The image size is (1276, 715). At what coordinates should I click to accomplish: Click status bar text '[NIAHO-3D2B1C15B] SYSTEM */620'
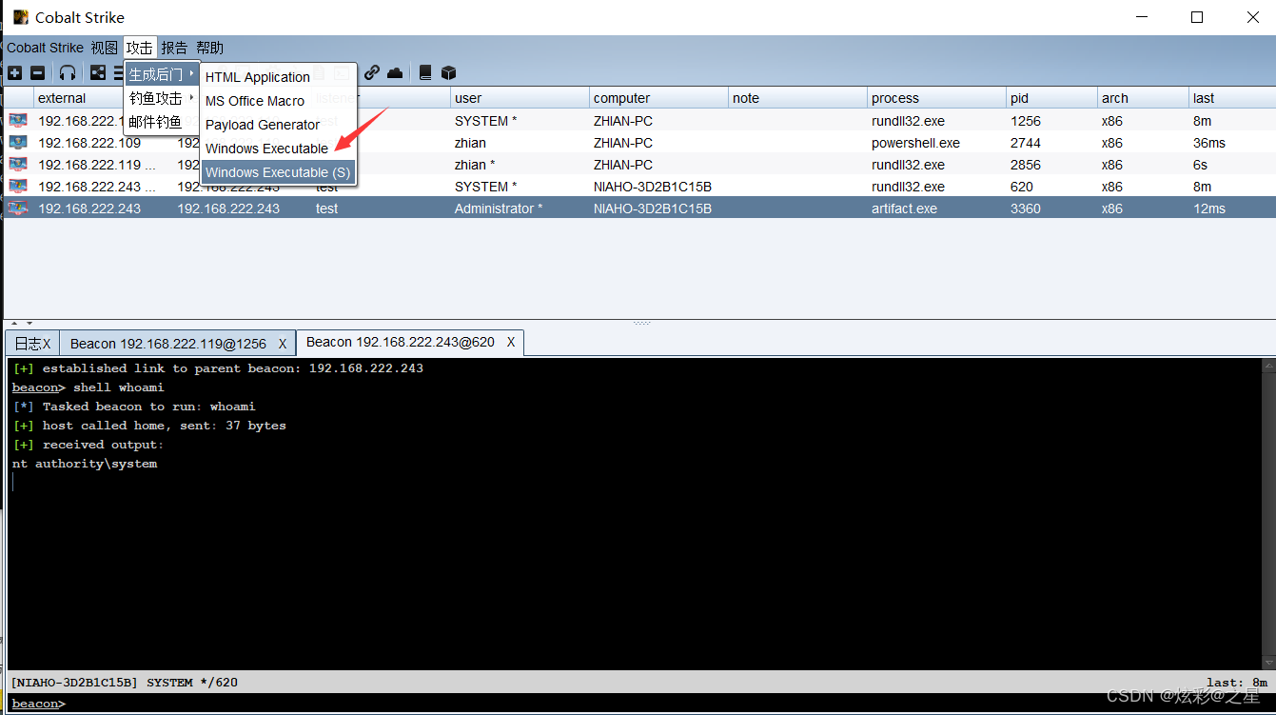pyautogui.click(x=124, y=682)
